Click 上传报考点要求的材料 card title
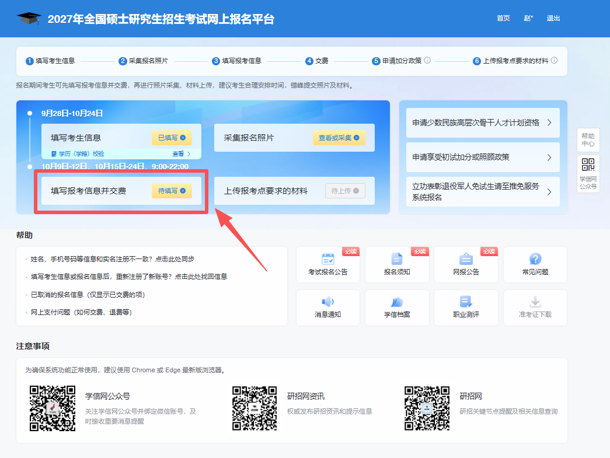610x458 pixels. (266, 191)
